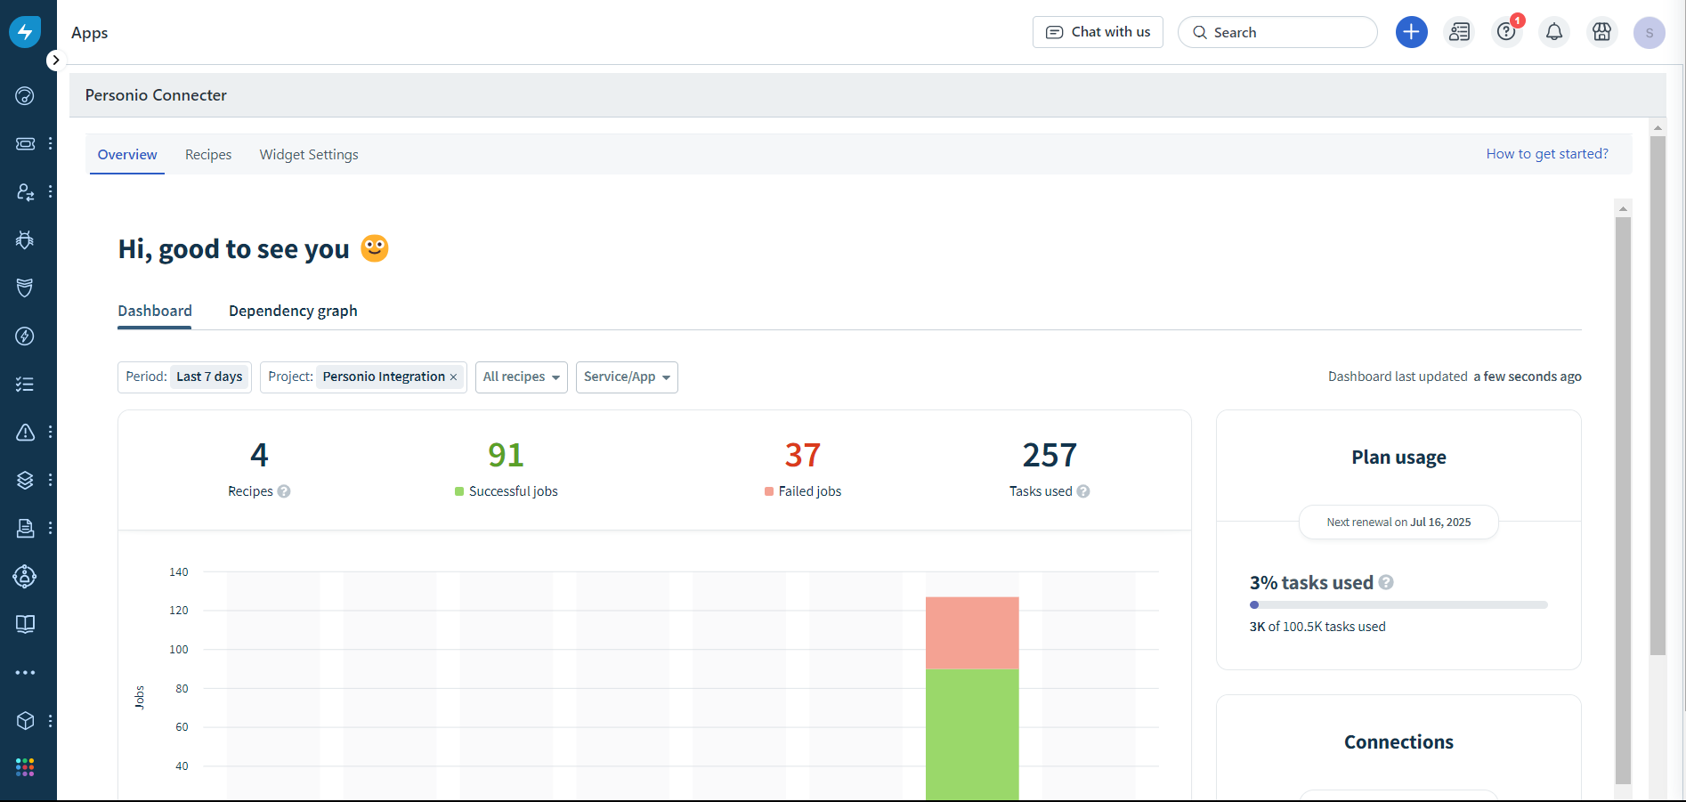Open the circled lightning icon in sidebar
This screenshot has width=1686, height=802.
coord(25,336)
